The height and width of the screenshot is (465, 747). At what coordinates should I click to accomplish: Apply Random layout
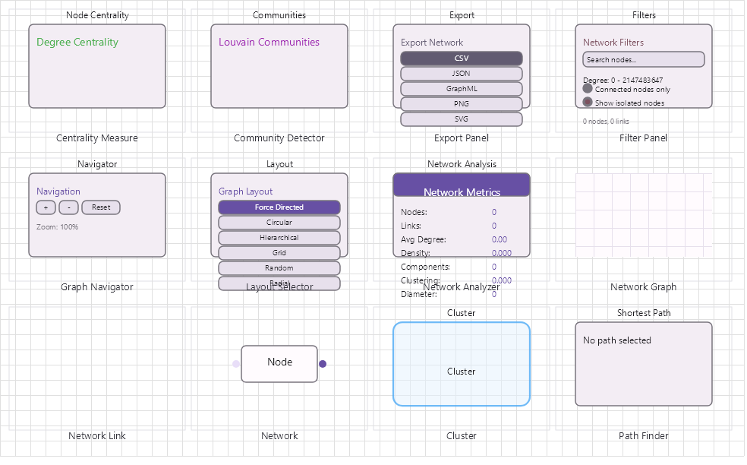click(279, 268)
